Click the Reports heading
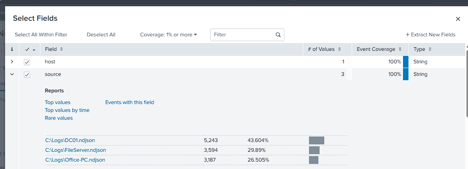Viewport: 468px width, 169px height. point(54,91)
